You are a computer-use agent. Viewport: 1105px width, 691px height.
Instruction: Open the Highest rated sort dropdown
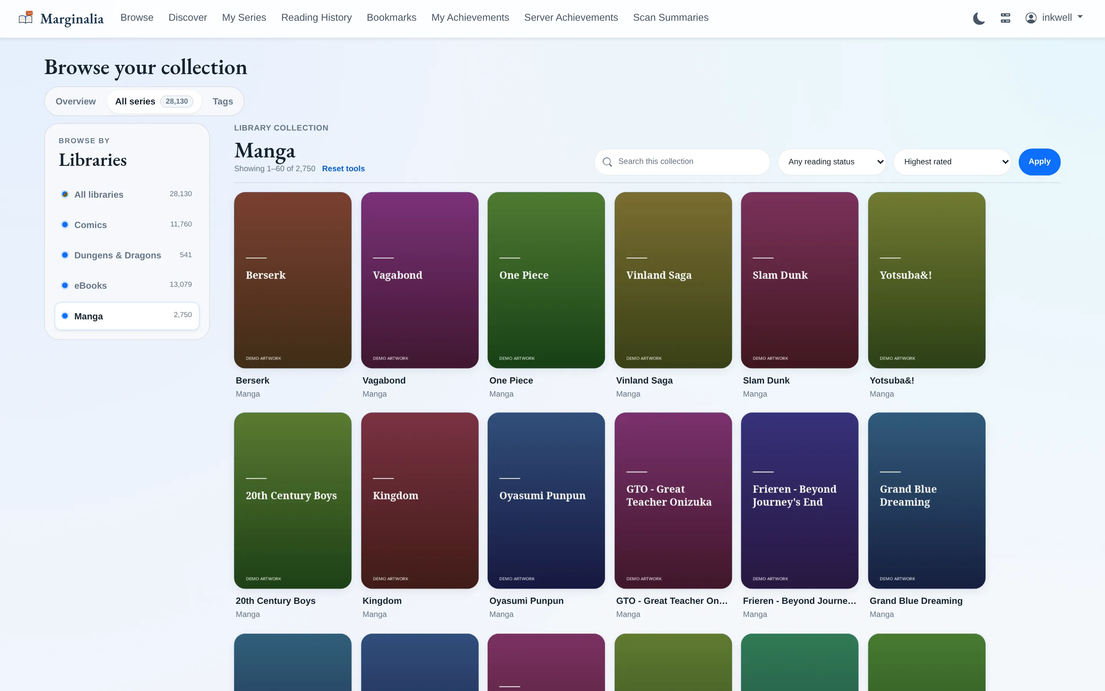pyautogui.click(x=953, y=162)
